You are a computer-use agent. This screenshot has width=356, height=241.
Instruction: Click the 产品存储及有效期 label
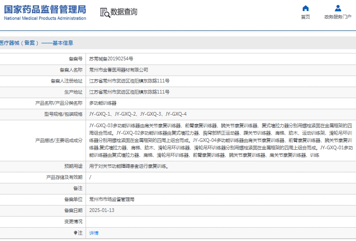point(64,177)
